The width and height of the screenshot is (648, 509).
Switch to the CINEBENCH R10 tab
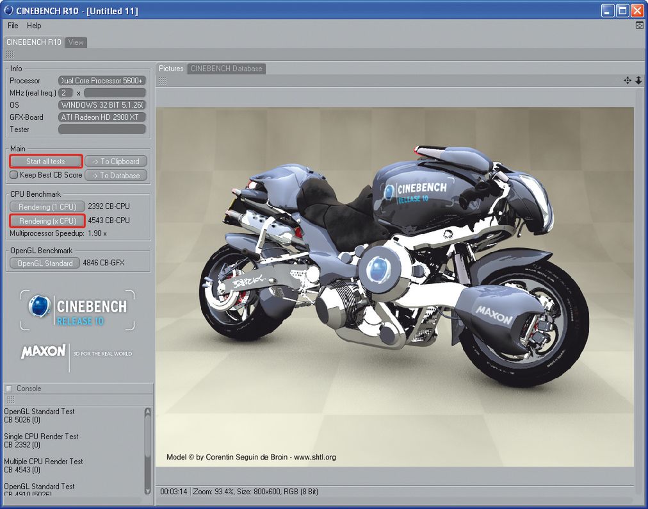pyautogui.click(x=33, y=42)
